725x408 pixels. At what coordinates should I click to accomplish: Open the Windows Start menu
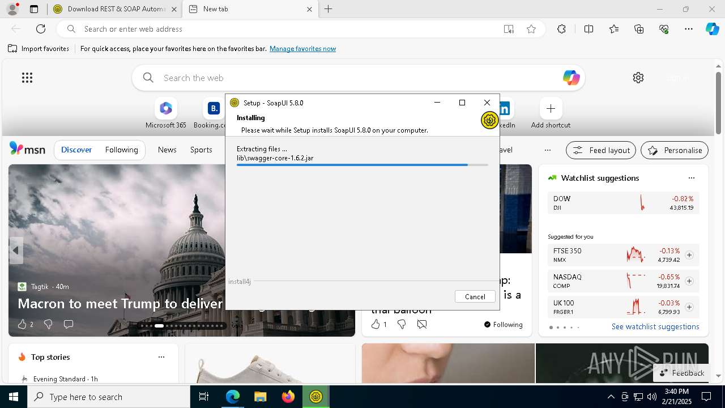[14, 397]
